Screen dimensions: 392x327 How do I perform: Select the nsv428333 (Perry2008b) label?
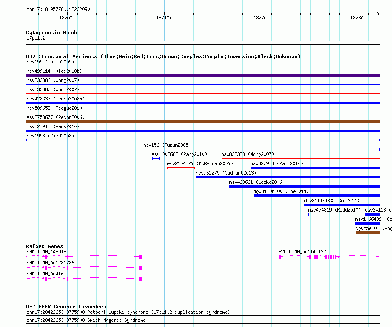click(x=55, y=99)
